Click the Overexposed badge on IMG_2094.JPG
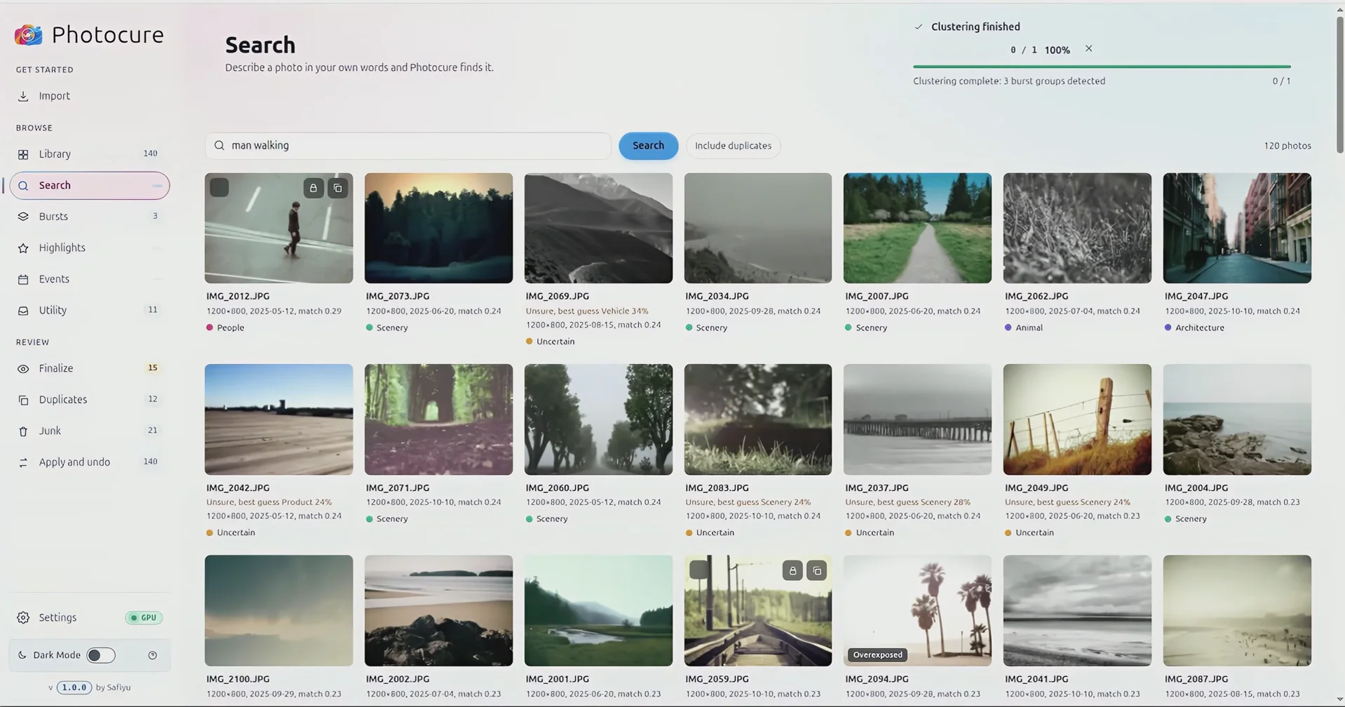The width and height of the screenshot is (1345, 707). point(877,654)
